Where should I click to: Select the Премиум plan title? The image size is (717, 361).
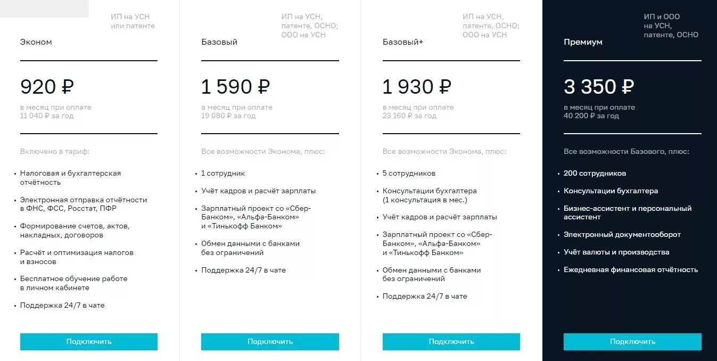pos(583,42)
